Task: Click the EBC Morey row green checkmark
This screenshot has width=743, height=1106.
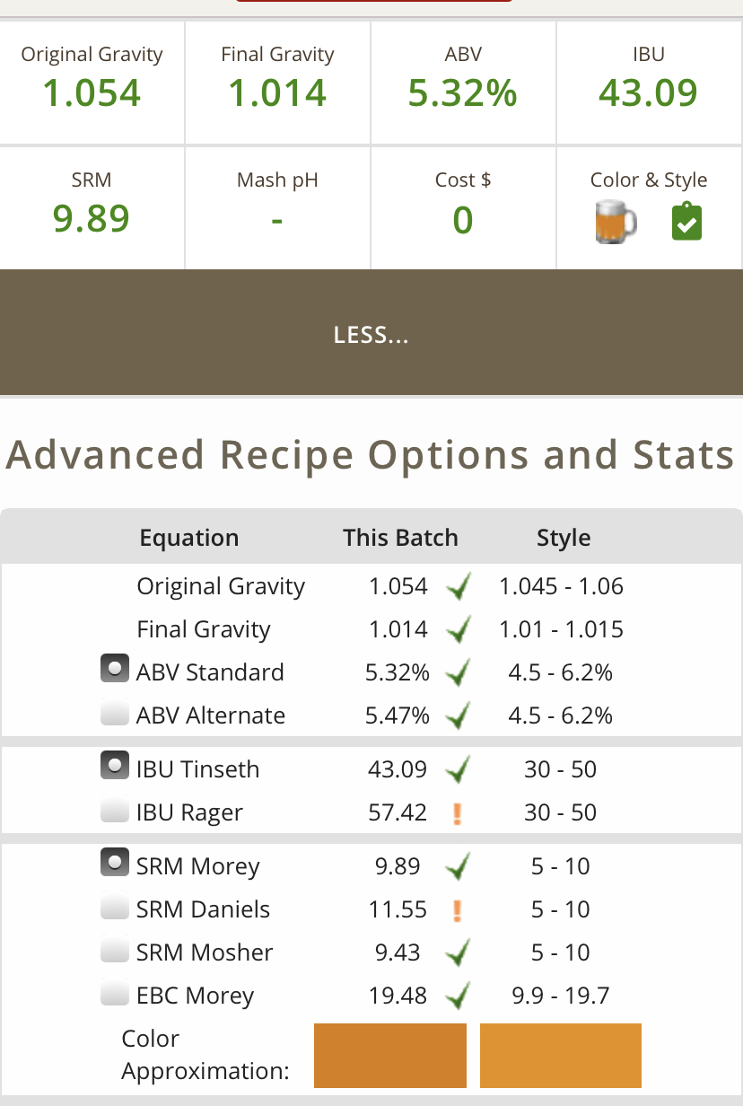Action: (459, 996)
